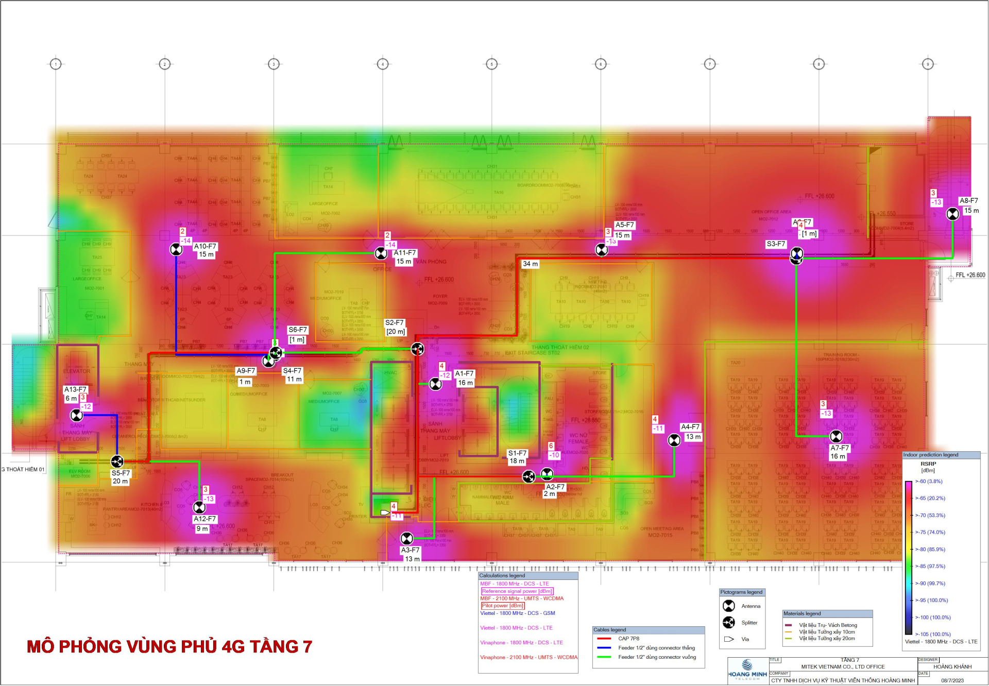Select the S5-F7 splitter symbol
Screen dimensions: 989x686
(x=117, y=461)
